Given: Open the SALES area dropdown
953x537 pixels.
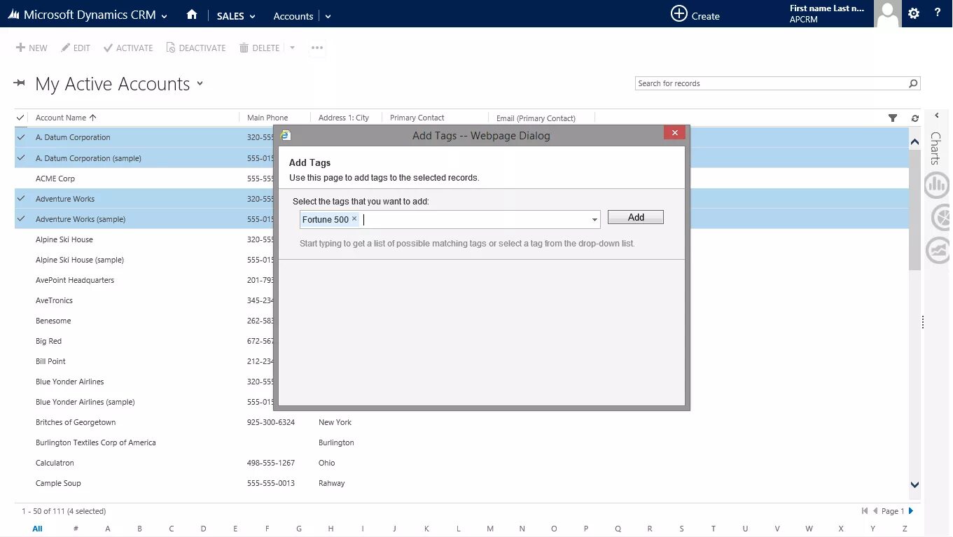Looking at the screenshot, I should tap(236, 16).
